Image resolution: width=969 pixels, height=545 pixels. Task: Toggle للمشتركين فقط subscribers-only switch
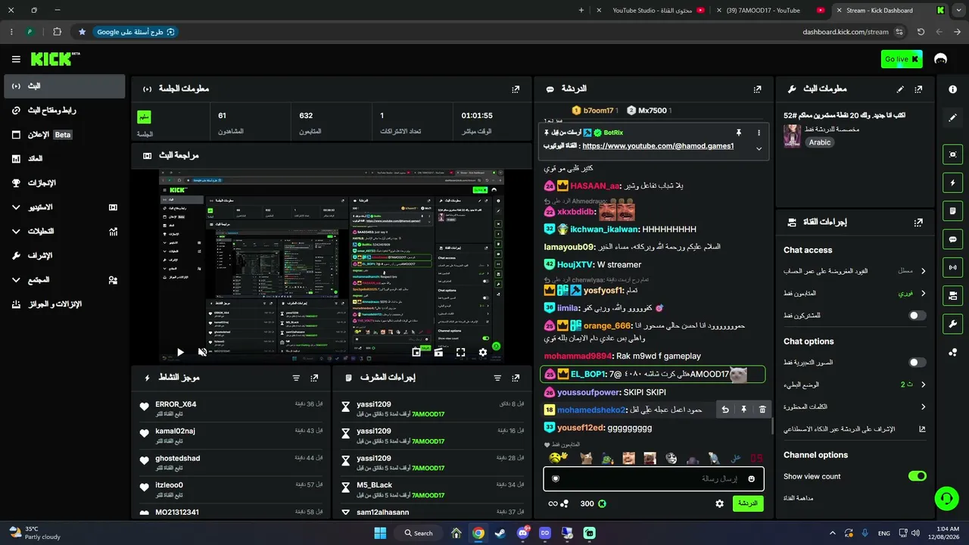tap(917, 315)
